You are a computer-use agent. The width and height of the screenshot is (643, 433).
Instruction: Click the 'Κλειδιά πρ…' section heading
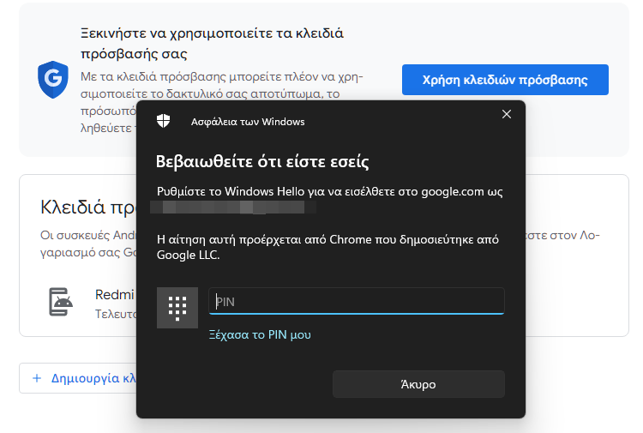(x=88, y=207)
